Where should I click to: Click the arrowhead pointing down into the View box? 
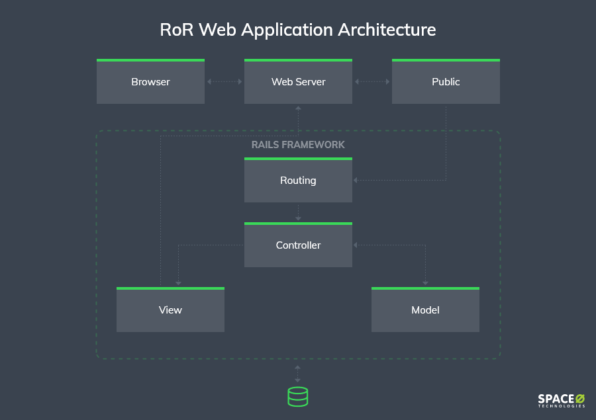pos(178,283)
